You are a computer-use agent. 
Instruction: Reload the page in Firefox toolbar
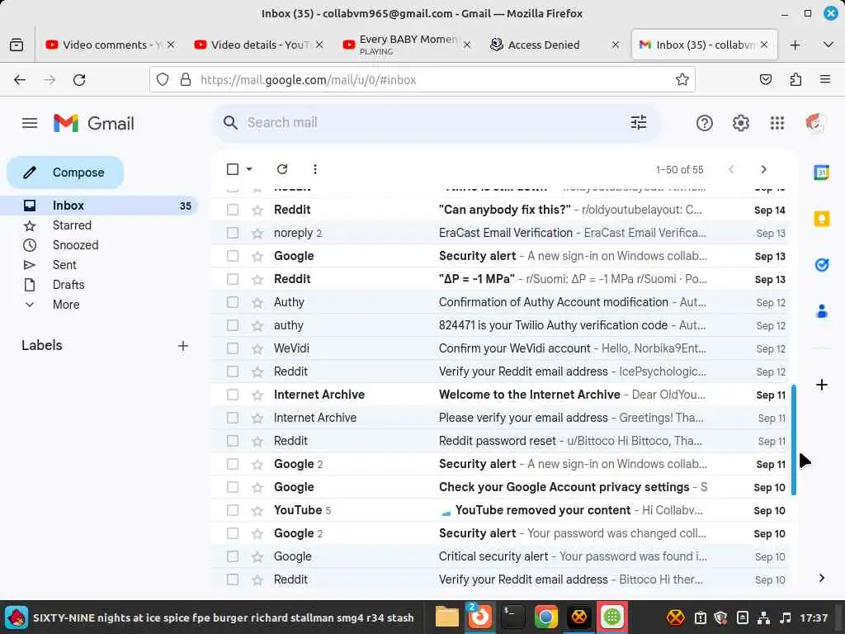(79, 80)
